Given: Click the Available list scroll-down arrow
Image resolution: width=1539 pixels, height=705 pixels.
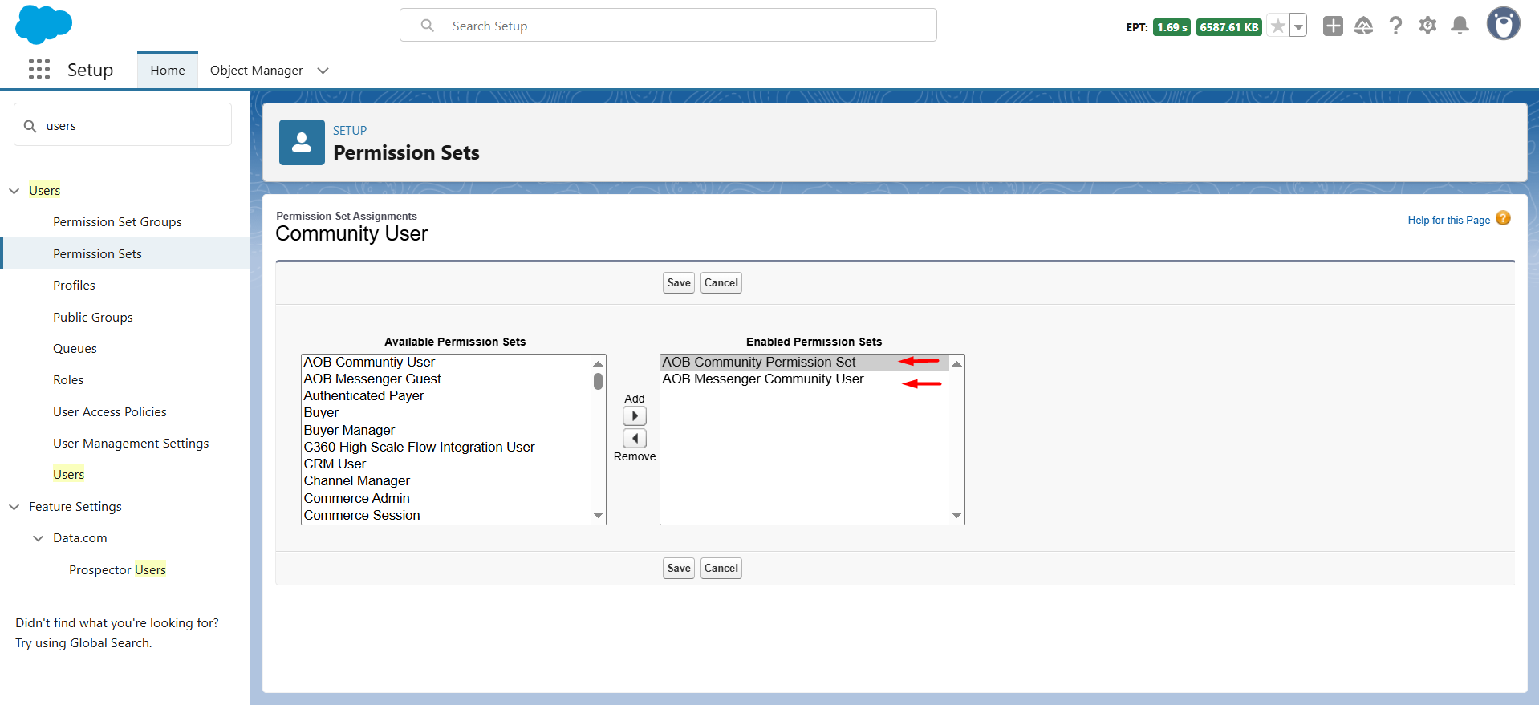Looking at the screenshot, I should tap(598, 516).
